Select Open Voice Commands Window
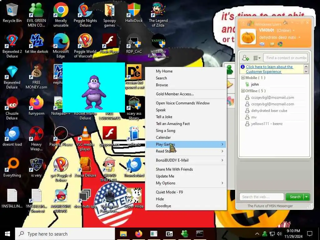The image size is (320, 240). 182,103
